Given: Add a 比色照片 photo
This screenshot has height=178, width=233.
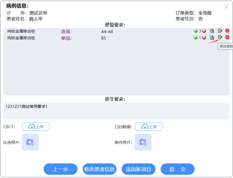Looking at the screenshot, I should tap(30, 142).
